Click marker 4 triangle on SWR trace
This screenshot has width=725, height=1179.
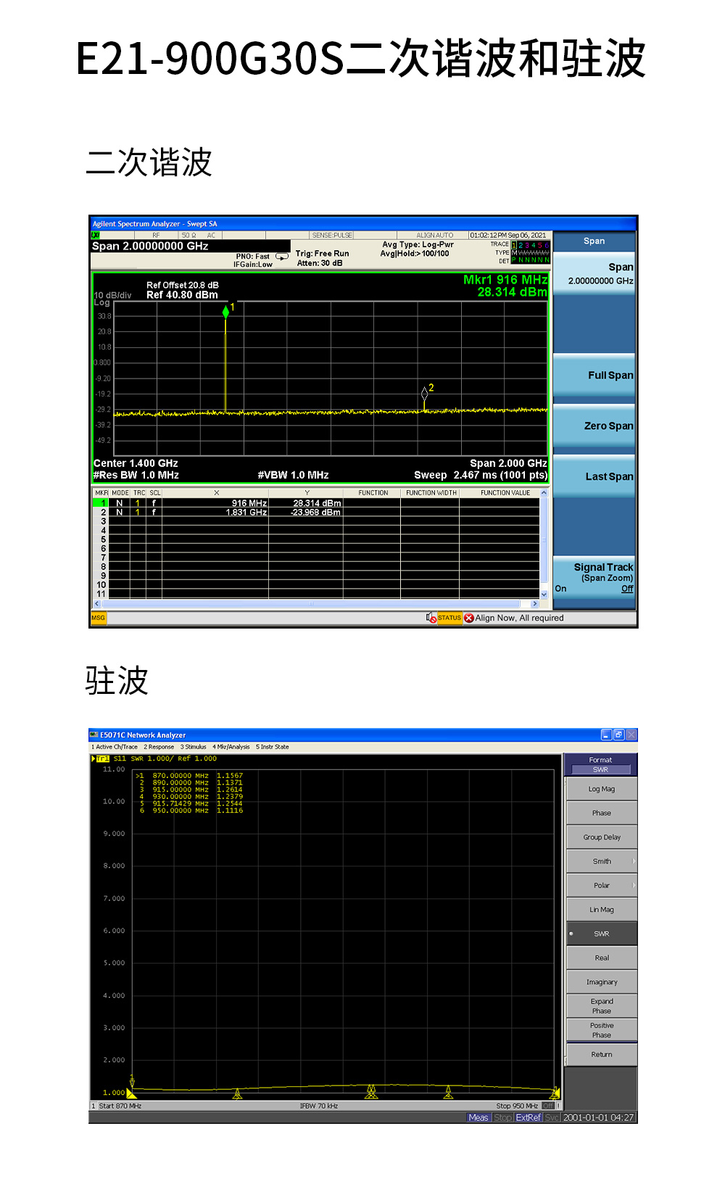[x=448, y=1092]
